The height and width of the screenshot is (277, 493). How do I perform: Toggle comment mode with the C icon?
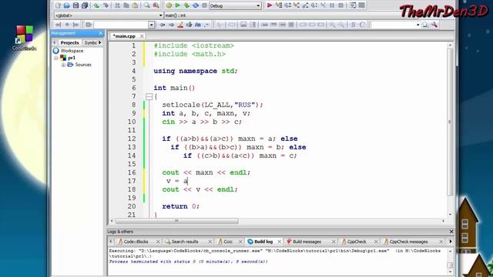tap(362, 25)
